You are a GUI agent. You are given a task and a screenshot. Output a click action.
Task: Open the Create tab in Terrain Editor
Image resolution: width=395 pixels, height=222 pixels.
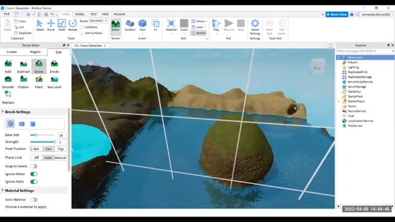coord(12,52)
